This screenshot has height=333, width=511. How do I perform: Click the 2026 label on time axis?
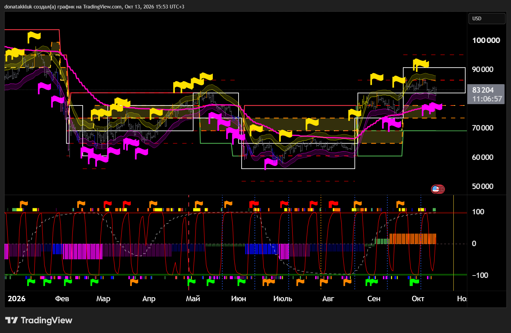click(x=17, y=299)
